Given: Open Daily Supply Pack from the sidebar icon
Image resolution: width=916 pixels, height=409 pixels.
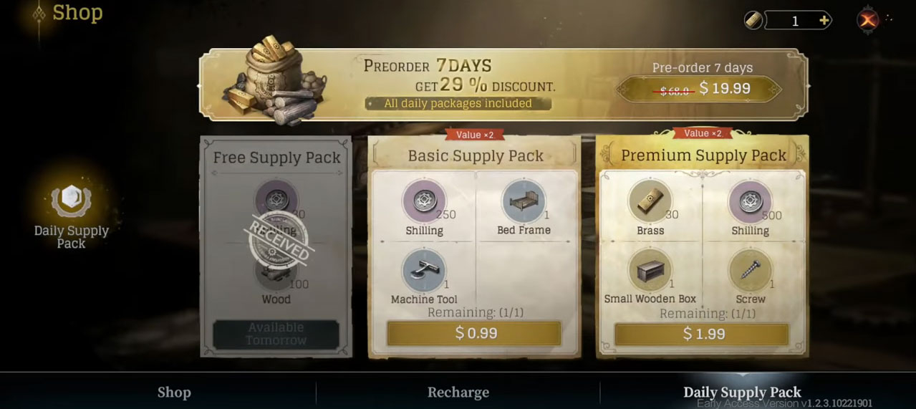Looking at the screenshot, I should pyautogui.click(x=71, y=201).
